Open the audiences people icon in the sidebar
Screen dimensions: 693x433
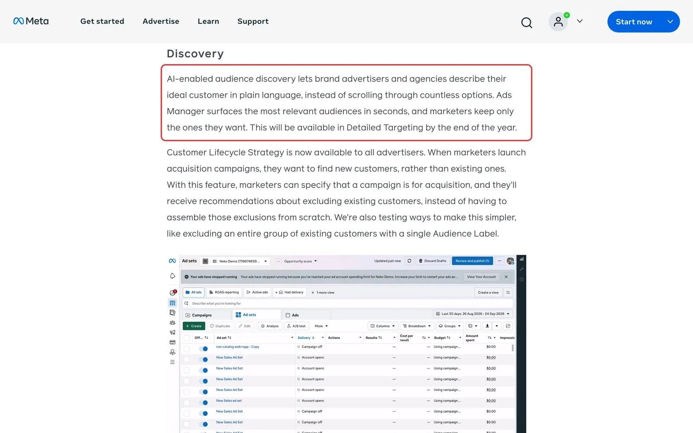(x=172, y=323)
